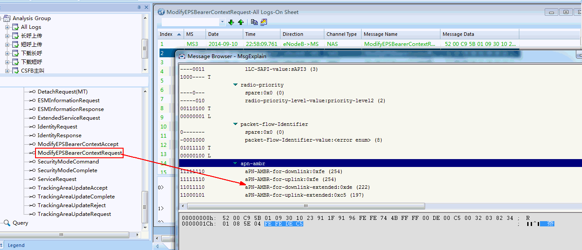
Task: Select DetachRequest(MT) in message list
Action: click(63, 92)
